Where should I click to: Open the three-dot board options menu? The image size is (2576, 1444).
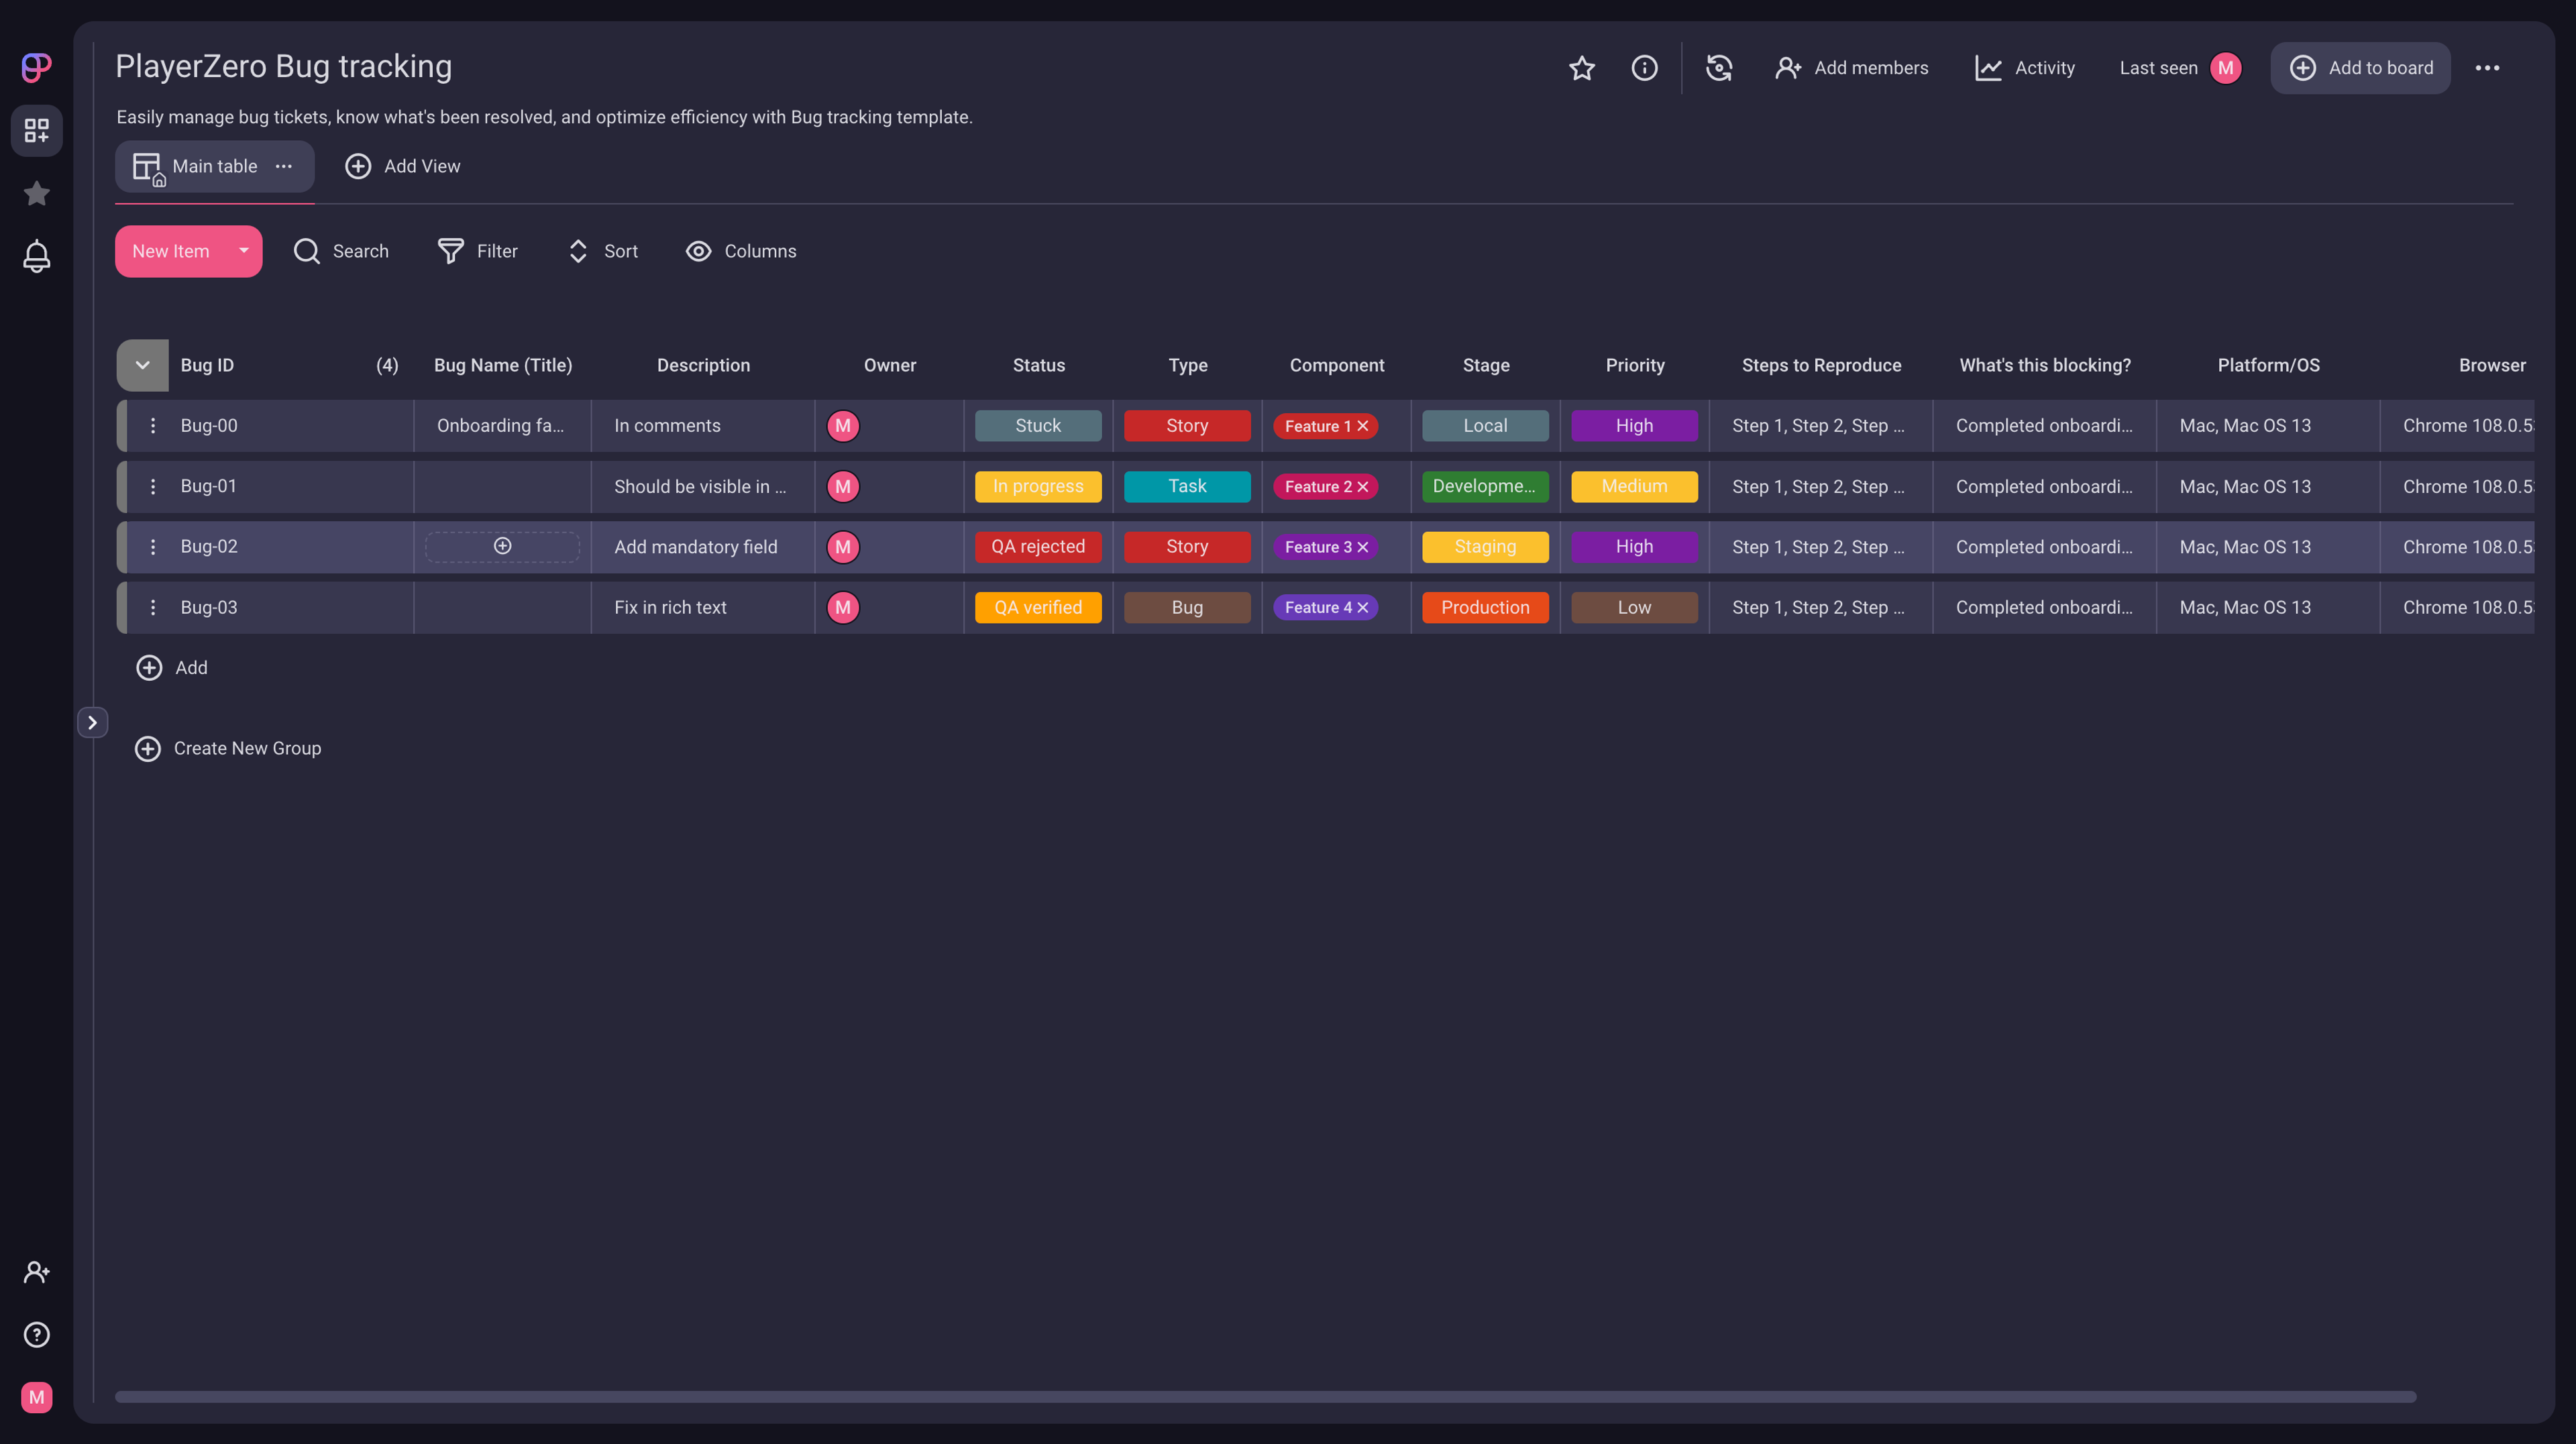(2487, 68)
